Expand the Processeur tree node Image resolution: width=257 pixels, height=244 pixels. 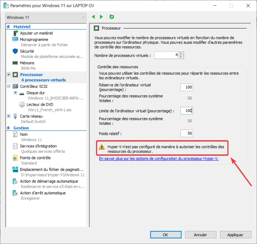click(9, 74)
